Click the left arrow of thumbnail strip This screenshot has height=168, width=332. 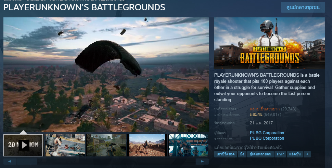coord(10,162)
